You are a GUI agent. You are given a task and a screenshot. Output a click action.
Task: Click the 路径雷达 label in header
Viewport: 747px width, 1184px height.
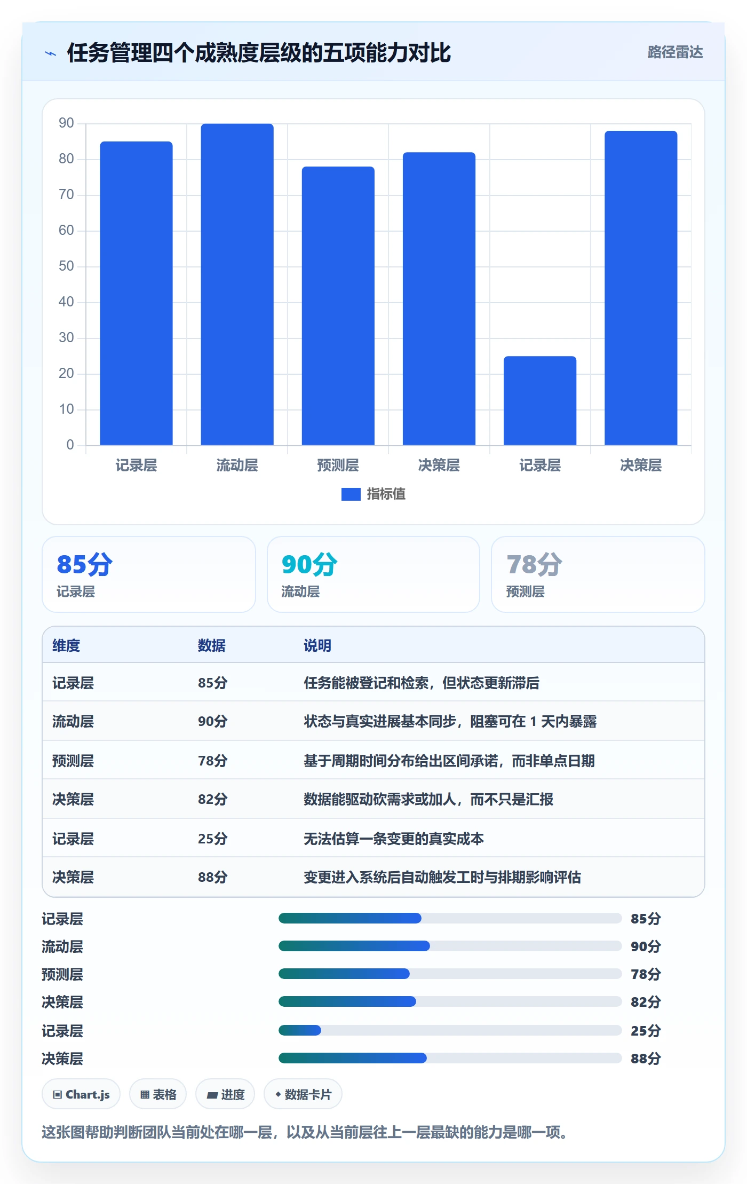point(675,52)
